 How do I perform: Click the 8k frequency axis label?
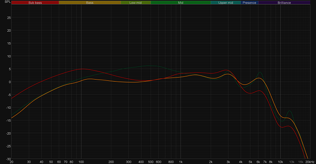click(271, 162)
